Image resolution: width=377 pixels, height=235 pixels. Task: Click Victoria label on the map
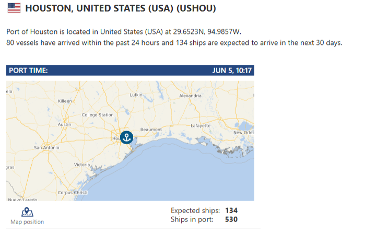82,165
